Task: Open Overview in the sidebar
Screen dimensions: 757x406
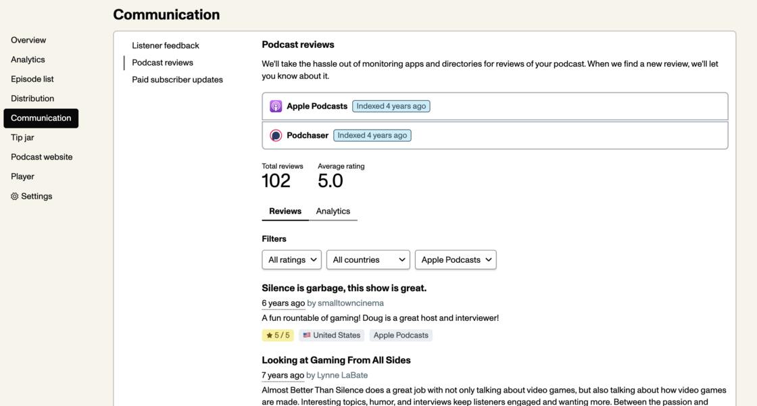Action: coord(28,40)
